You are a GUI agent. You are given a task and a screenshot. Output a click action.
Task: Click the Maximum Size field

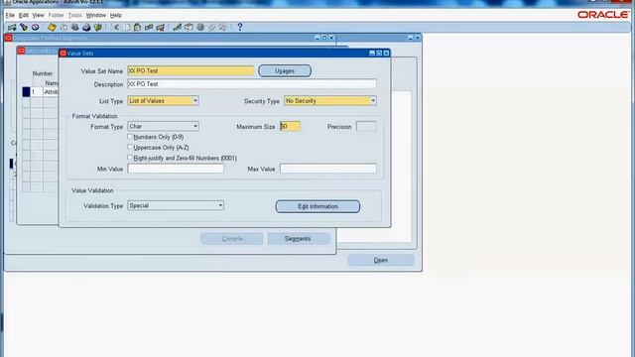point(290,127)
